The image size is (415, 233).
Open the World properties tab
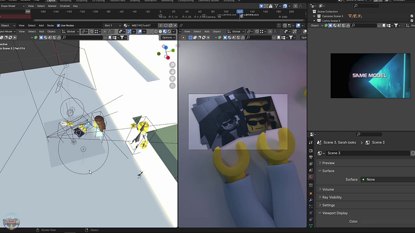[x=311, y=177]
